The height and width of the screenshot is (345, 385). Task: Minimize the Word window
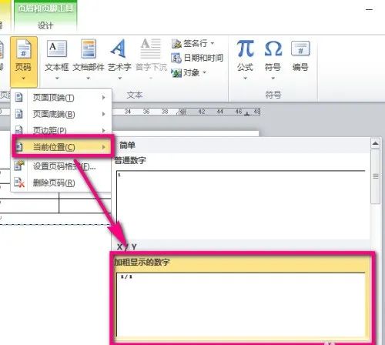369,9
